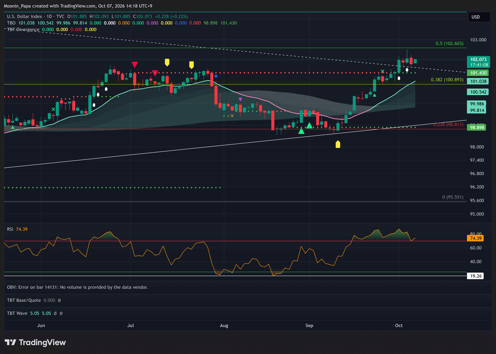Select the TBT Base/Quote indicator label
The width and height of the screenshot is (496, 354).
point(24,300)
